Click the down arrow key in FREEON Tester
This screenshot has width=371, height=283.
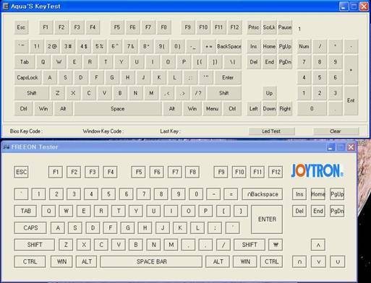tap(318, 261)
